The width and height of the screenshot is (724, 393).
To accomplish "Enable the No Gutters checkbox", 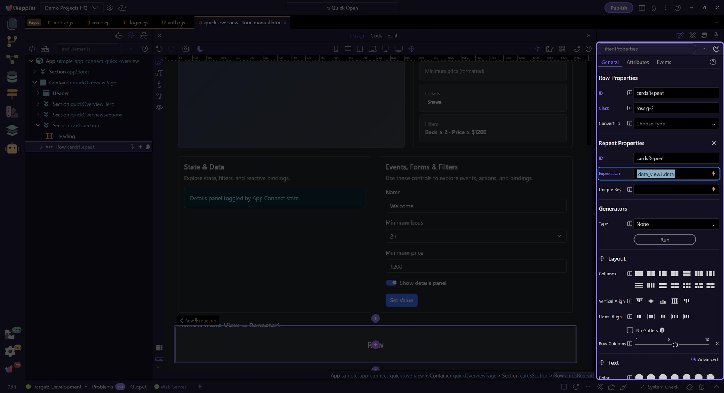I will pos(630,330).
